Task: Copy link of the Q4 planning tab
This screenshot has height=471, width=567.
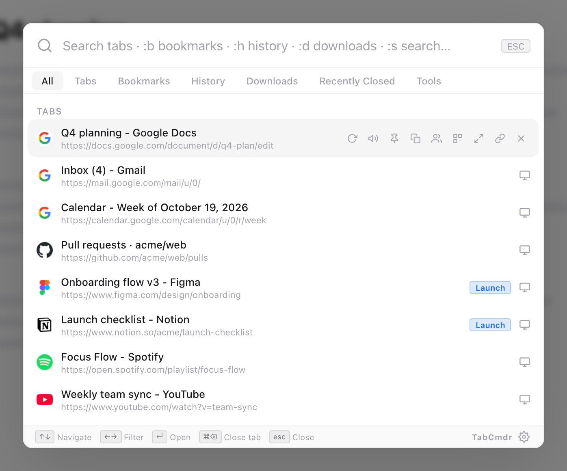Action: click(x=500, y=138)
